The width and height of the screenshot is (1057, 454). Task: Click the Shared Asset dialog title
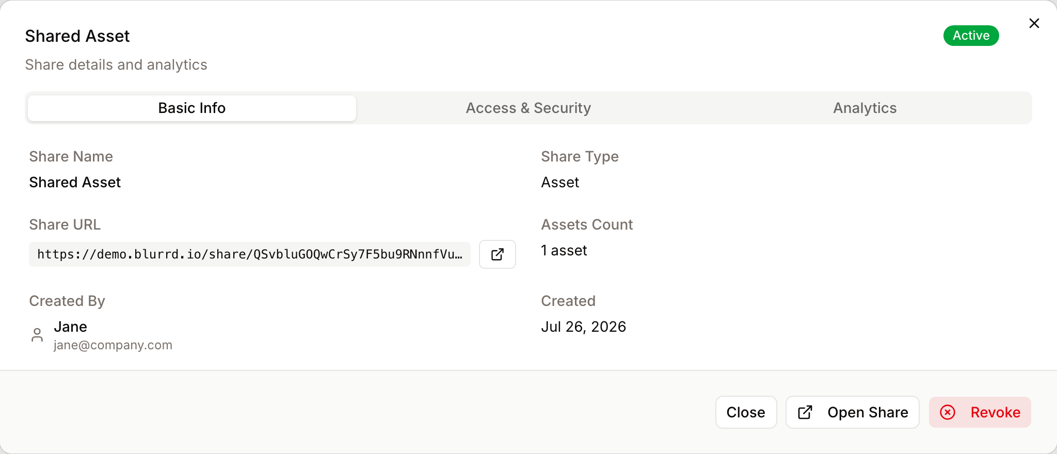(77, 36)
